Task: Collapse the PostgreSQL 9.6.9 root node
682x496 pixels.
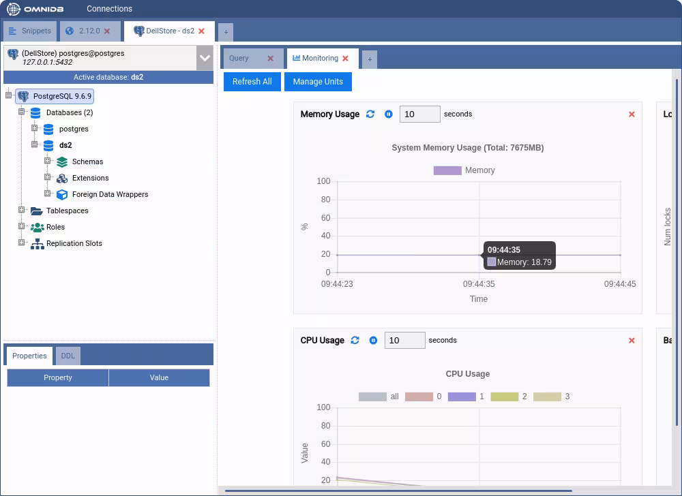Action: 8,95
